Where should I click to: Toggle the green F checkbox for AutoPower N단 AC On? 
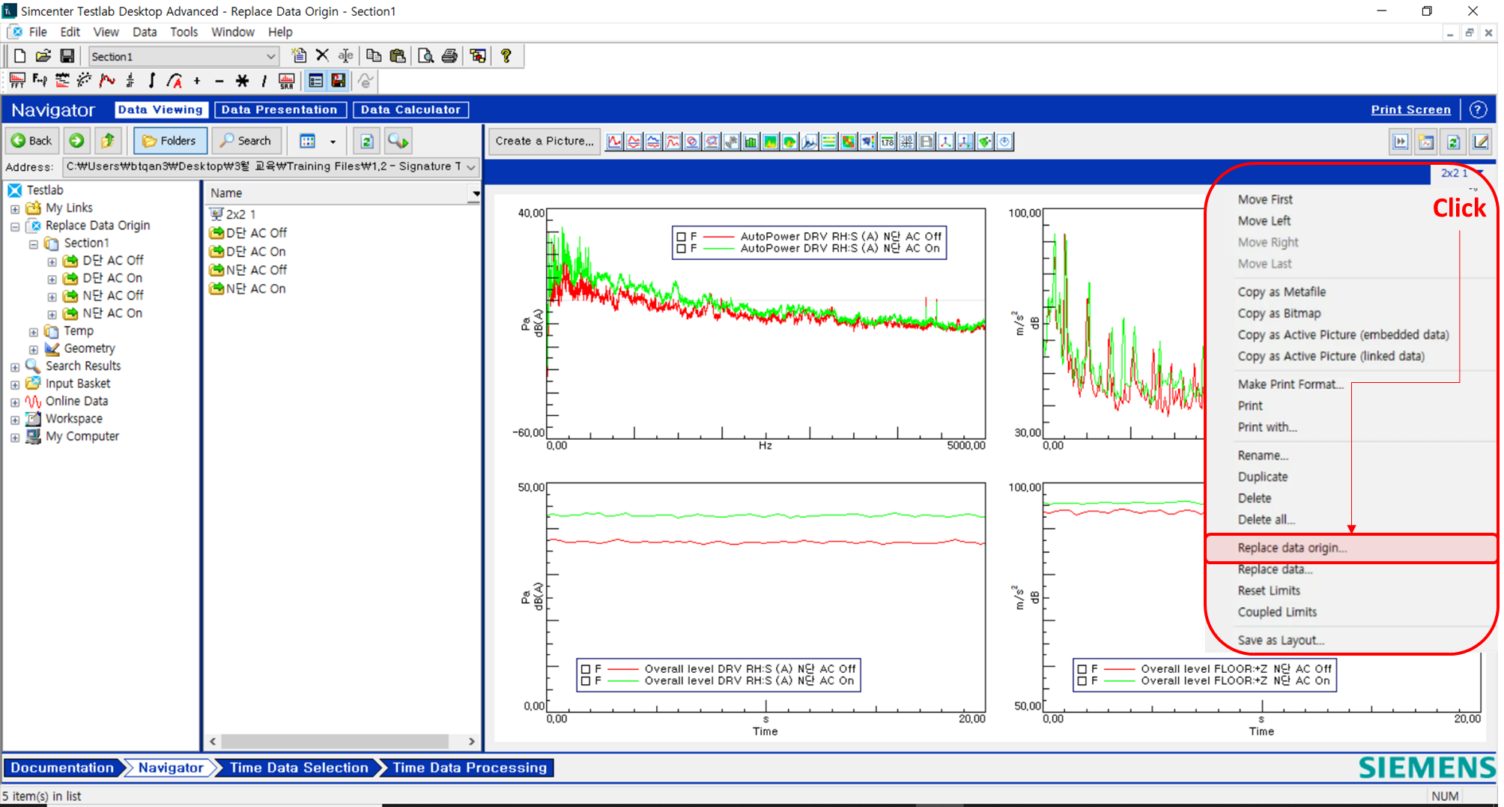681,249
